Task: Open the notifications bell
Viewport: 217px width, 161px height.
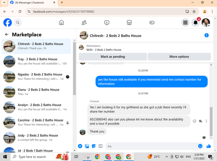Action: click(x=196, y=23)
